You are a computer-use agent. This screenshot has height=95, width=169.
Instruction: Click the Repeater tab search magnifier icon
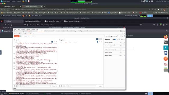click(123, 33)
